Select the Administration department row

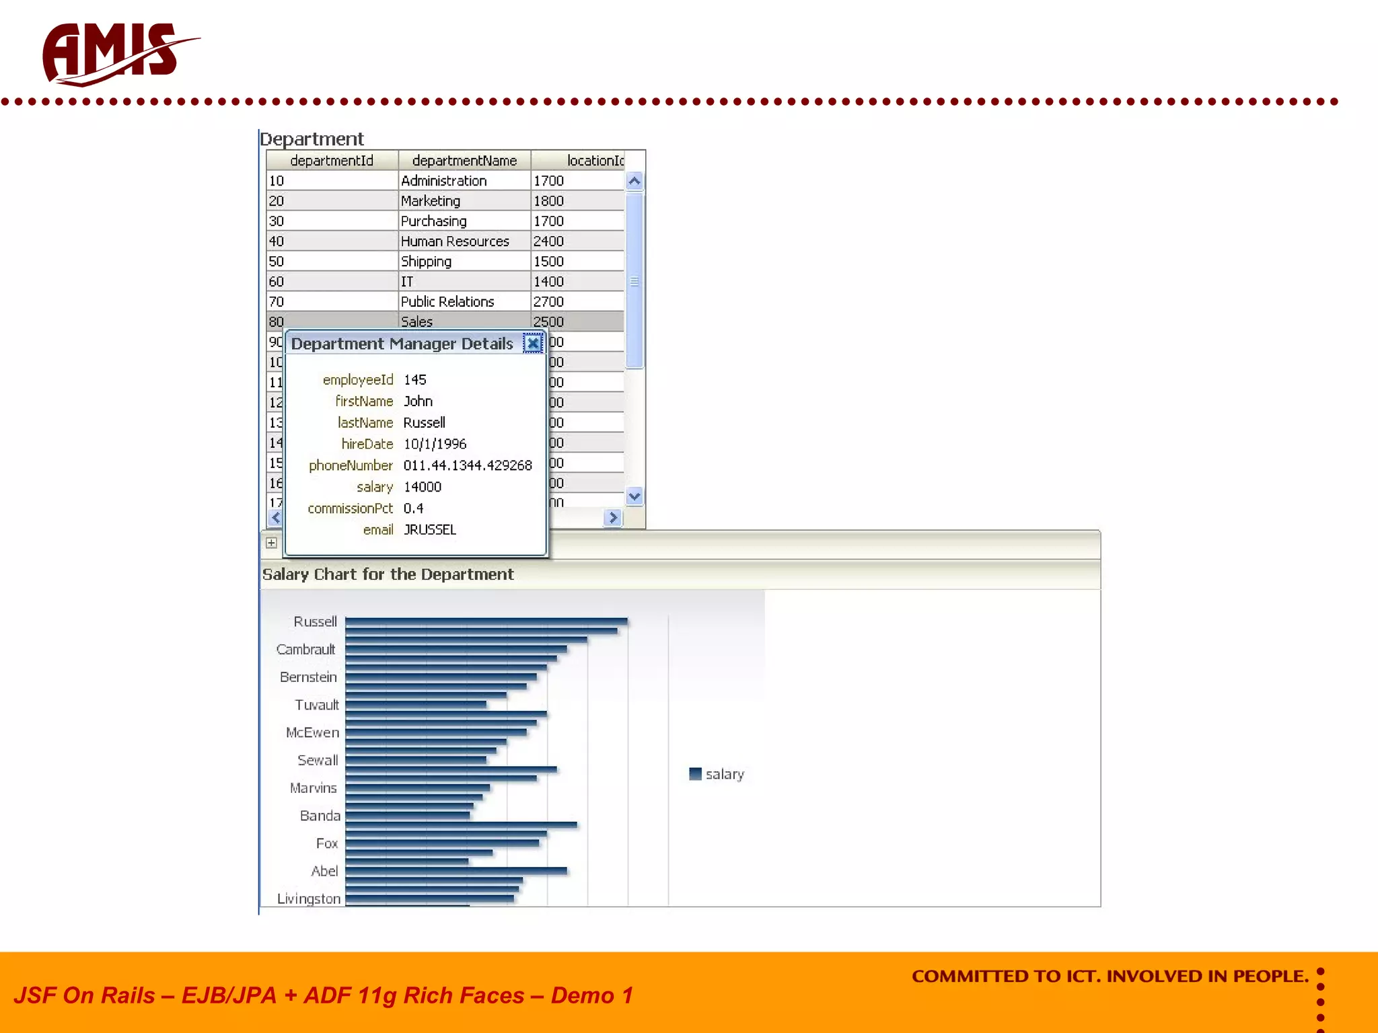point(444,181)
